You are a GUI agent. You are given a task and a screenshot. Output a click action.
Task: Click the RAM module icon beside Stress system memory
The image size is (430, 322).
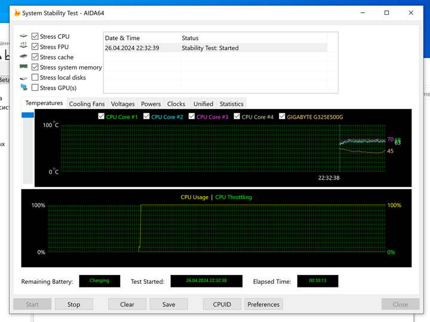click(23, 66)
